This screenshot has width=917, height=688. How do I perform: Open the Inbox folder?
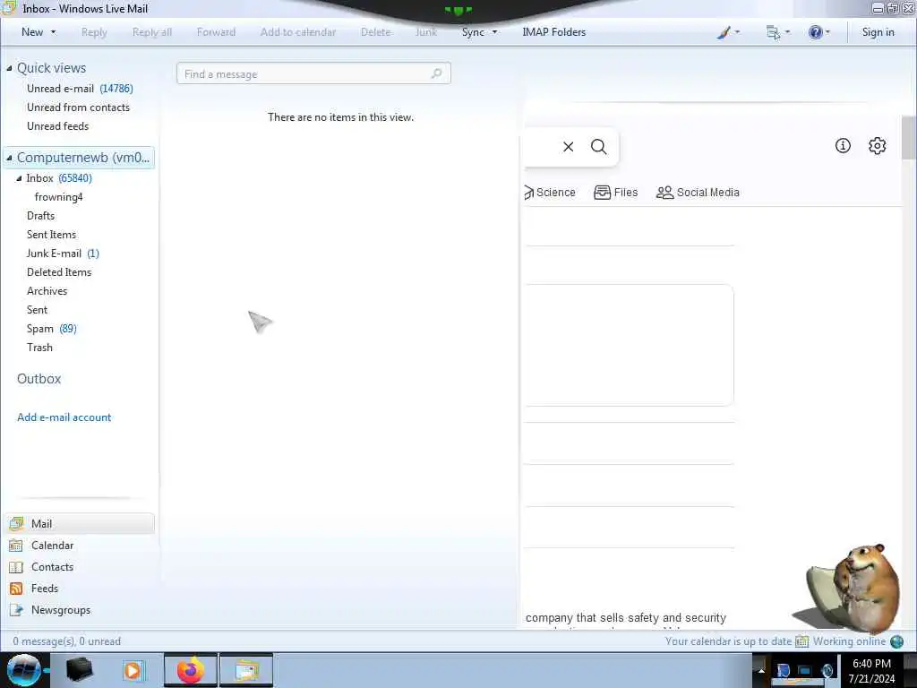tap(58, 178)
